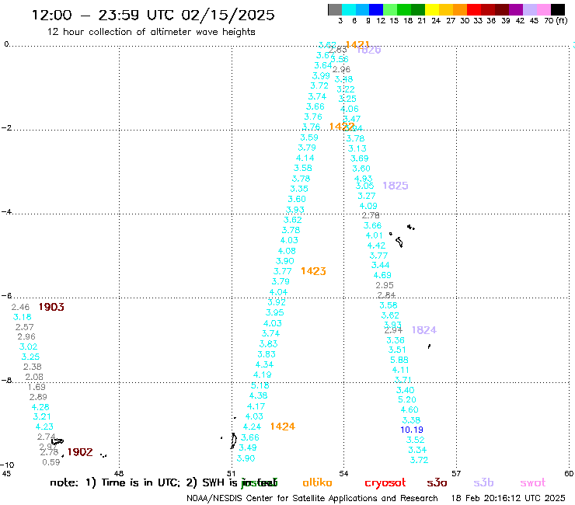
Task: Click the gray 2.08 reading
Action: [x=34, y=377]
